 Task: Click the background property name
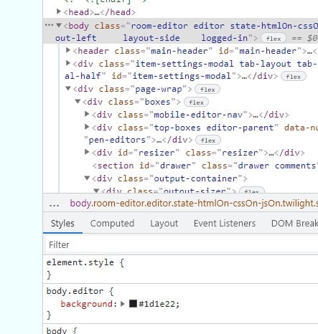[x=87, y=304]
